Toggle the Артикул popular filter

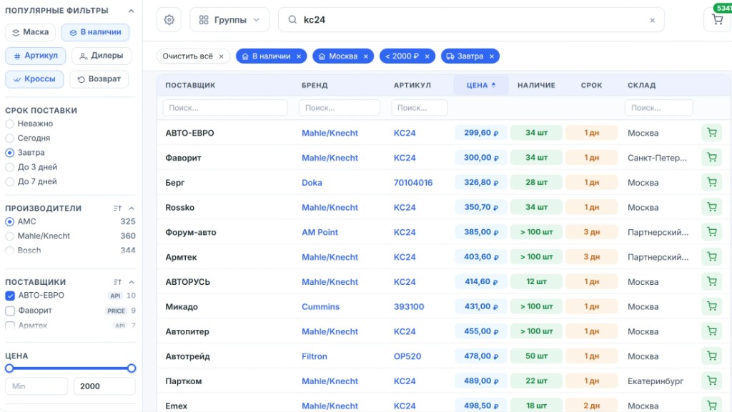point(36,56)
